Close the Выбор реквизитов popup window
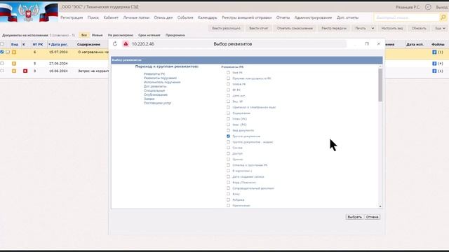Viewport: 449px width, 252px height. coord(379,43)
